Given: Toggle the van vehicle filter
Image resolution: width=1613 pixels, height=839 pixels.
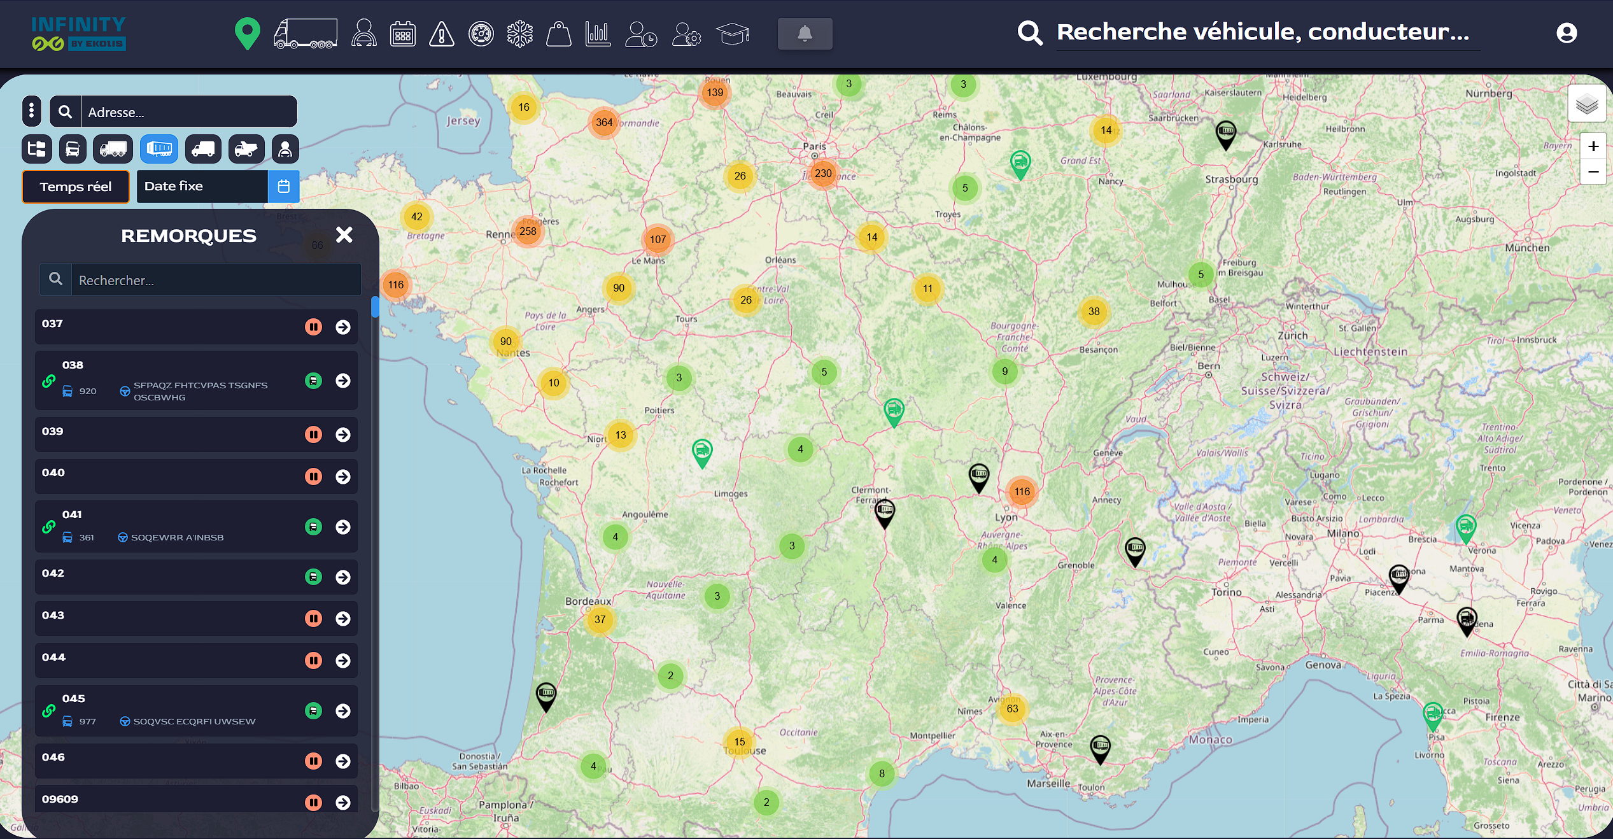Looking at the screenshot, I should (203, 149).
